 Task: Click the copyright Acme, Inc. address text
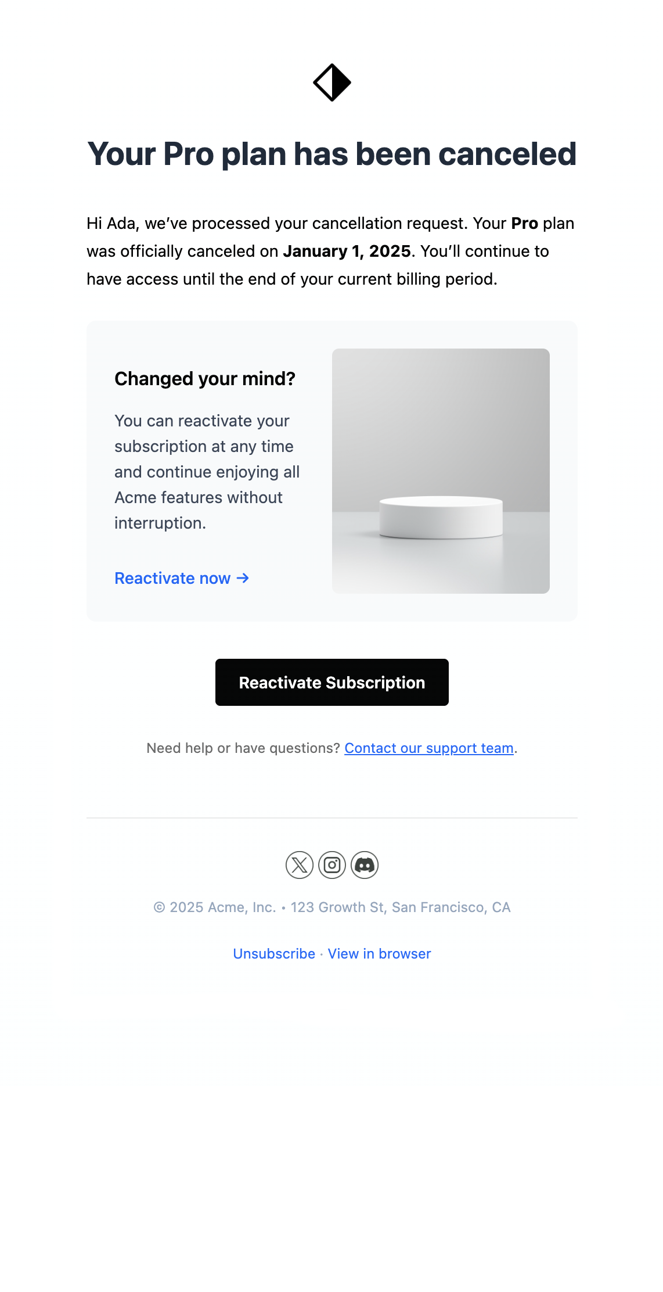click(332, 907)
